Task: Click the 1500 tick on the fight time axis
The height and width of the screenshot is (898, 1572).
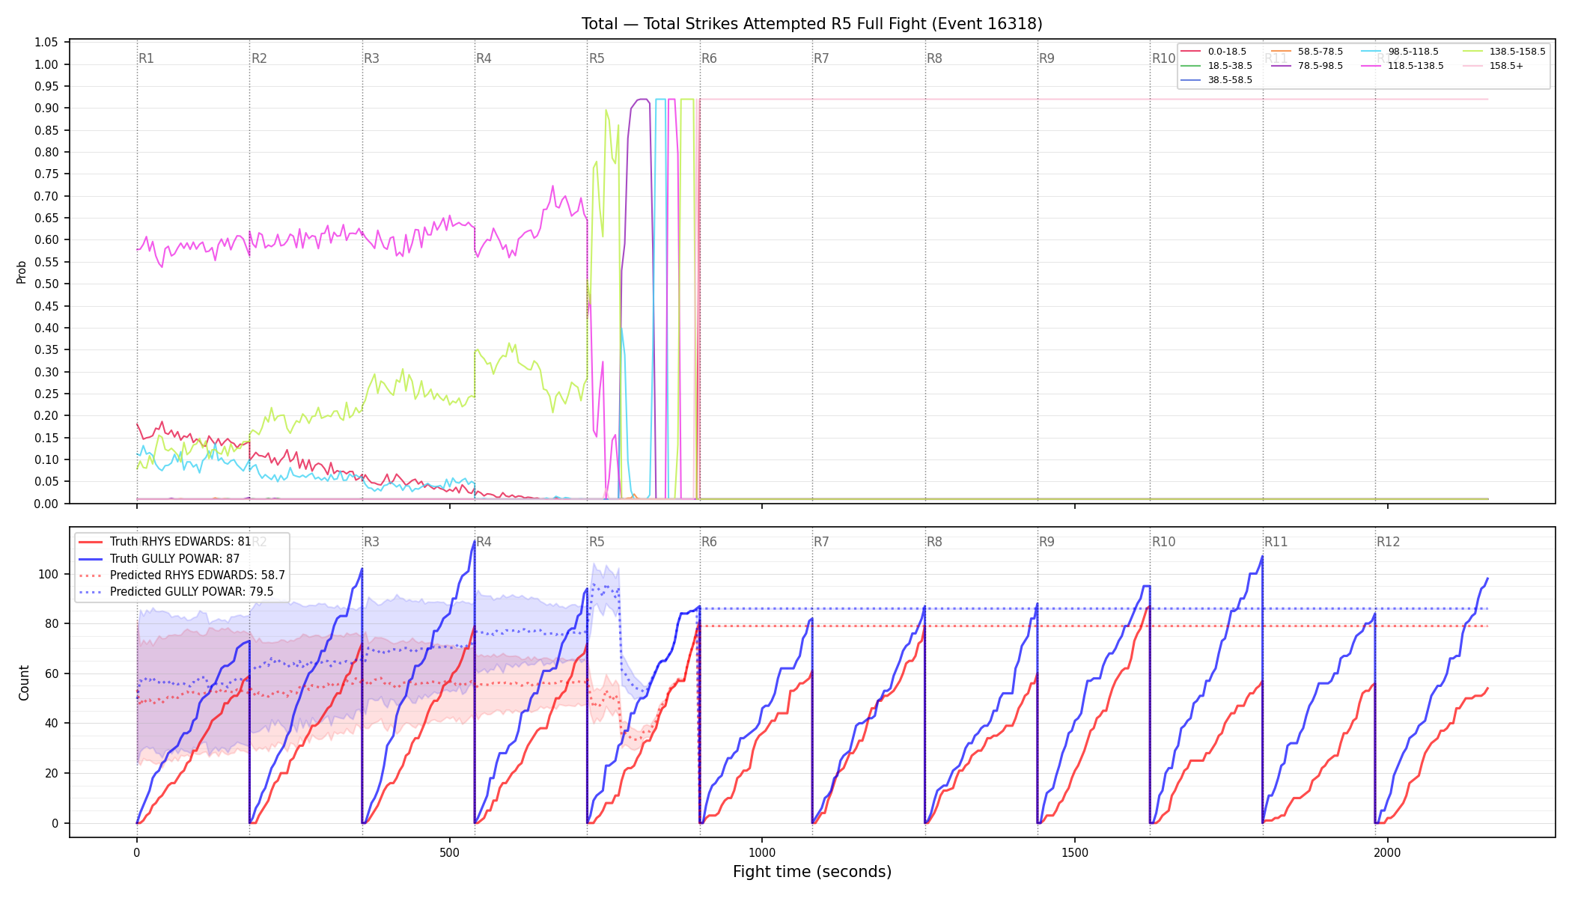Action: point(1075,852)
